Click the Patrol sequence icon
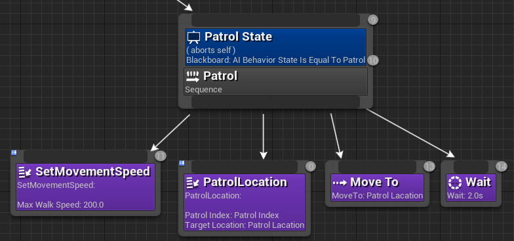This screenshot has height=241, width=514. (193, 77)
